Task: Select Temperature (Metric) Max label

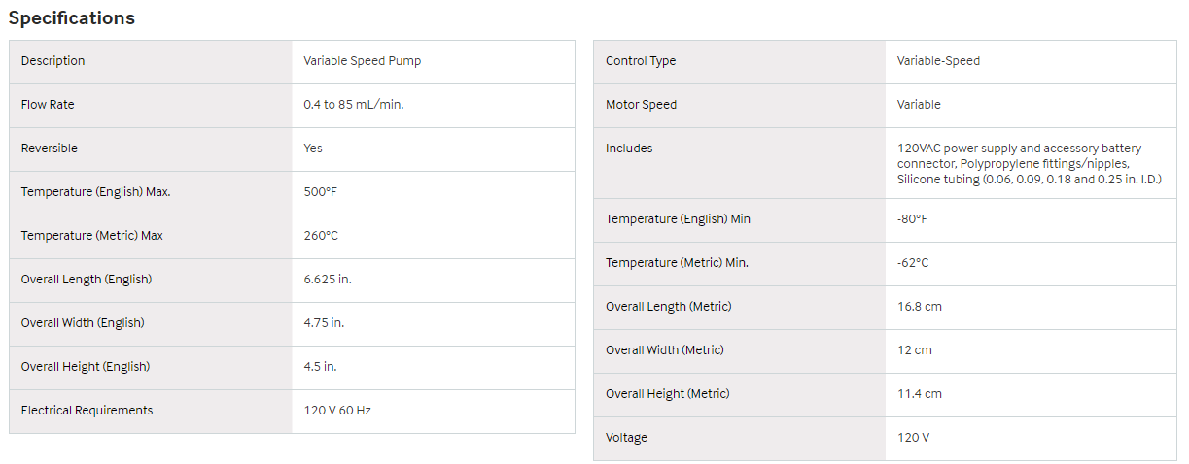Action: (92, 236)
